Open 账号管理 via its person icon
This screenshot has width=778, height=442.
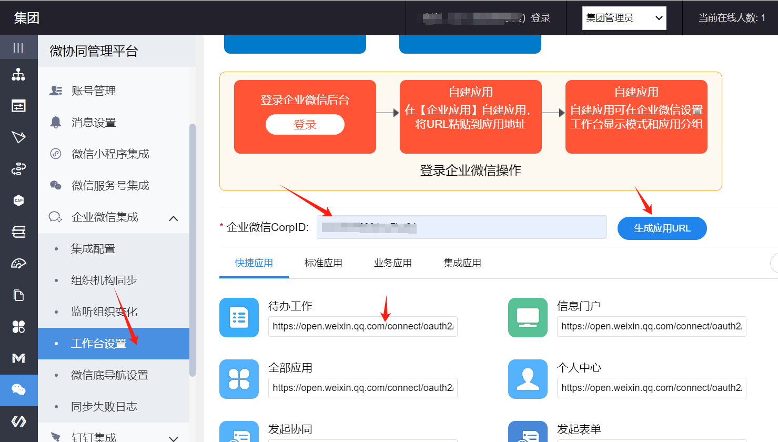[x=55, y=91]
